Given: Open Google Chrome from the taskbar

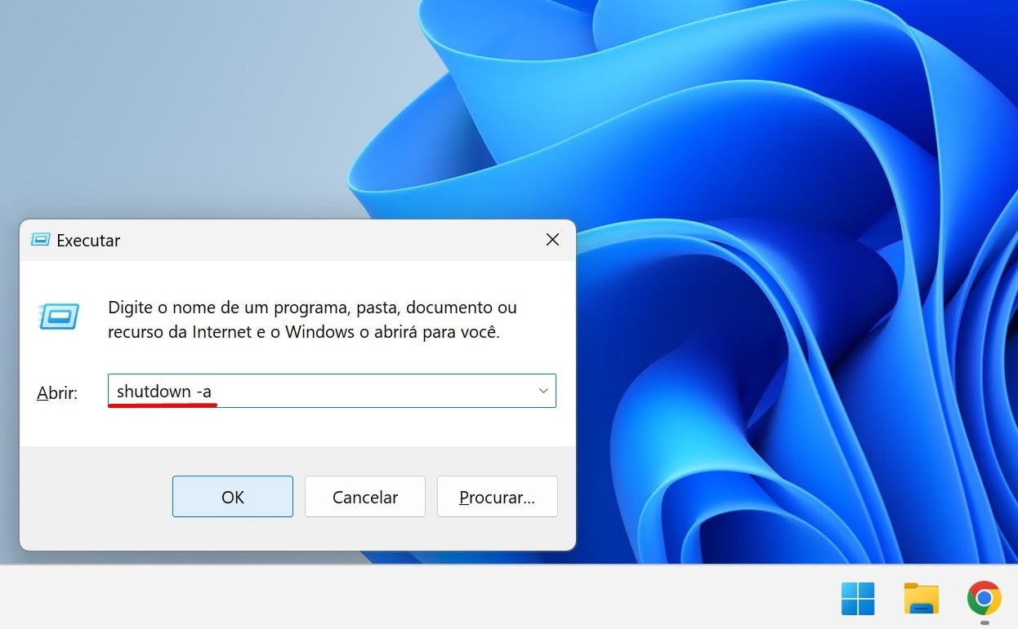Looking at the screenshot, I should pyautogui.click(x=984, y=599).
